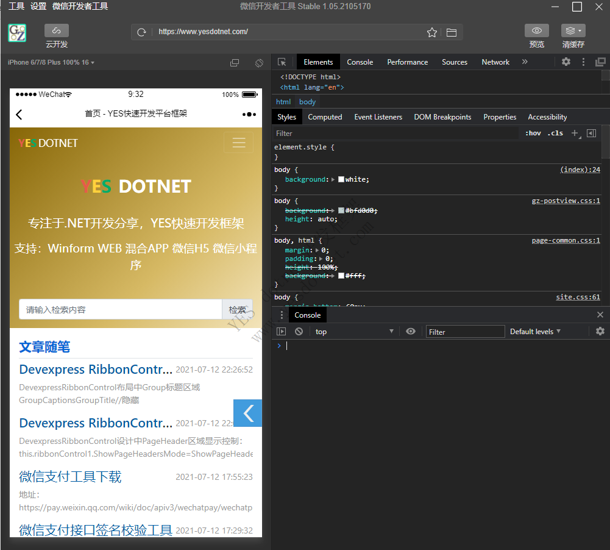Open the 工具 menu

pos(16,6)
